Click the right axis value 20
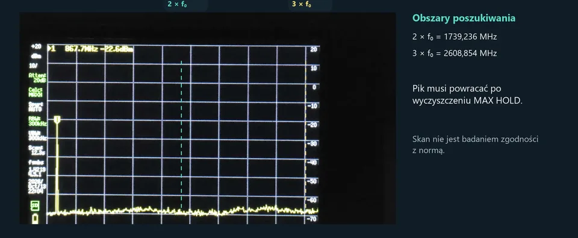578x238 pixels. [x=313, y=49]
